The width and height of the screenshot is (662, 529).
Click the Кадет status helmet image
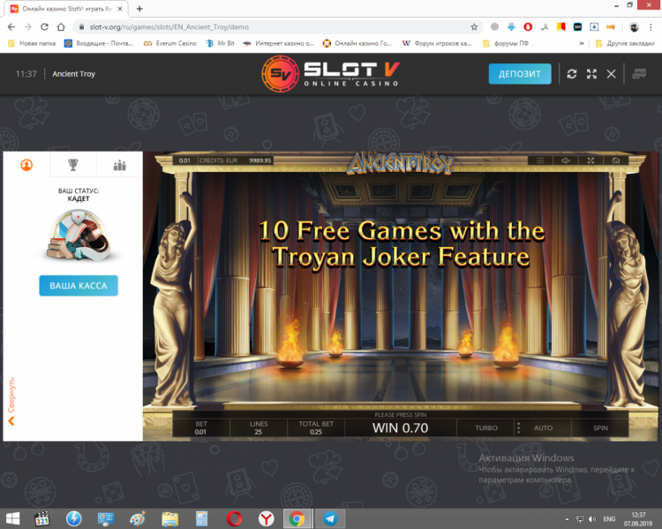79,235
